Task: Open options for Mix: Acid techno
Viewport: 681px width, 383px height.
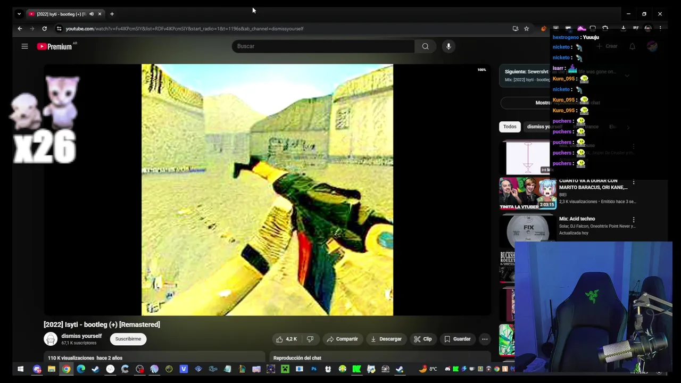Action: [x=633, y=219]
